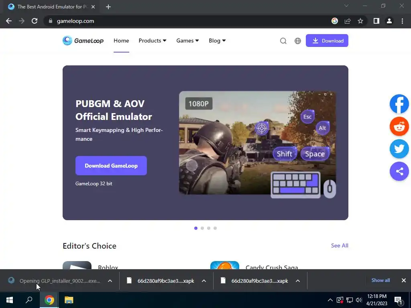This screenshot has height=308, width=411.
Task: Close the downloads bar
Action: pyautogui.click(x=404, y=280)
